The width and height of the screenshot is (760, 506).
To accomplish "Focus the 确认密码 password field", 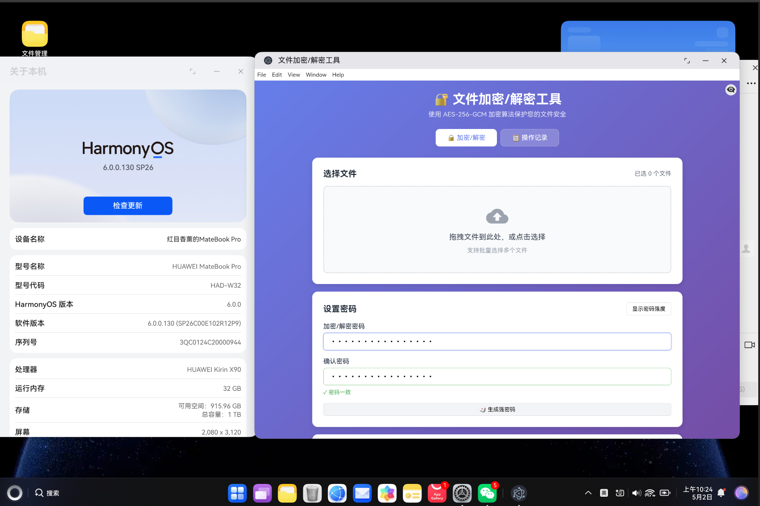I will 497,376.
